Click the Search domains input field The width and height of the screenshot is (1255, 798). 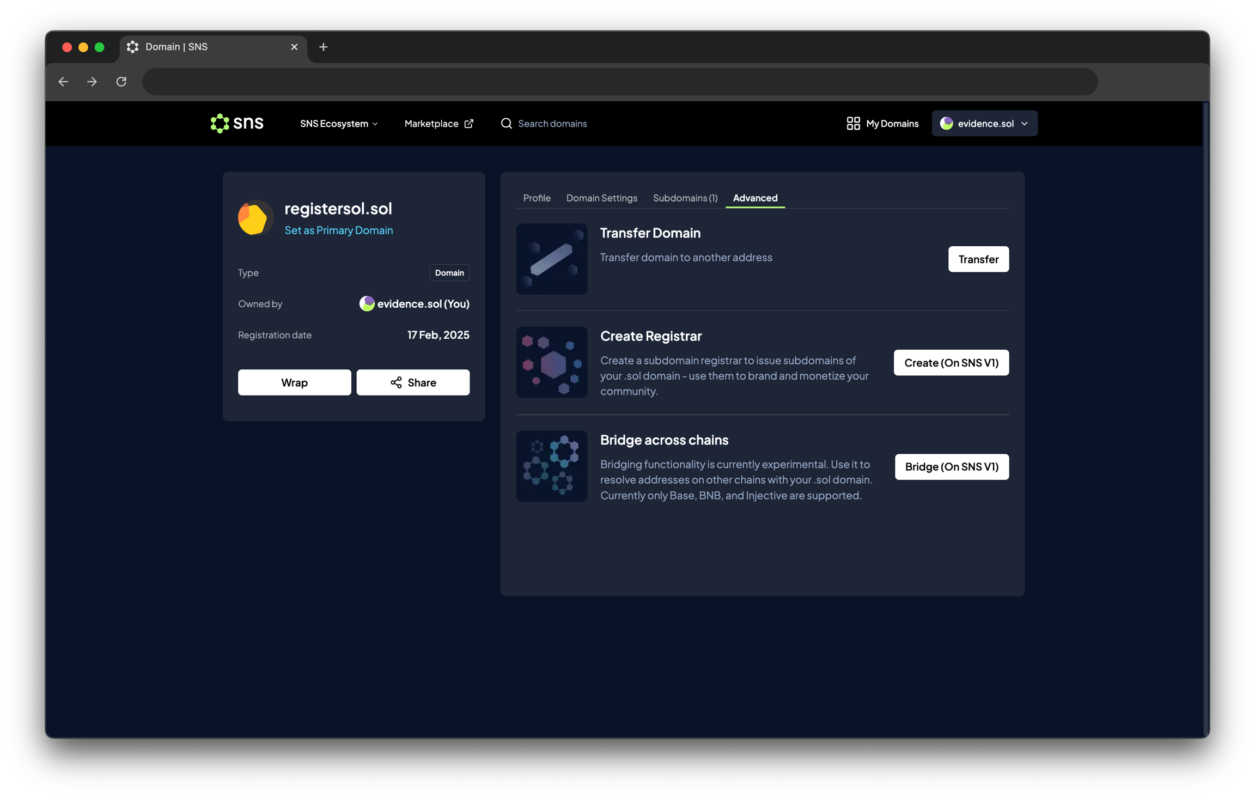pyautogui.click(x=552, y=124)
